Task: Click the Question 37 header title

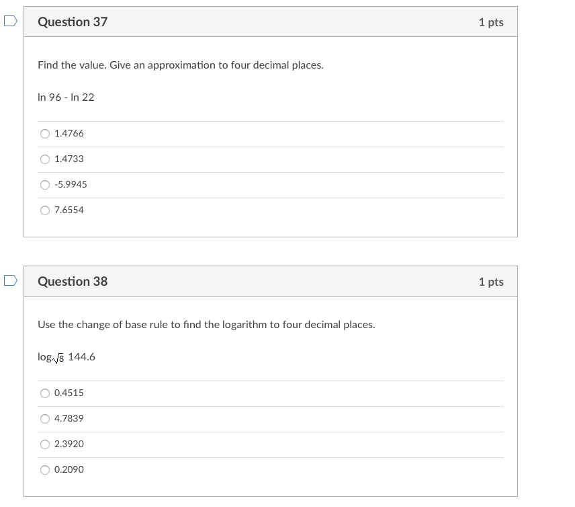Action: pyautogui.click(x=73, y=22)
